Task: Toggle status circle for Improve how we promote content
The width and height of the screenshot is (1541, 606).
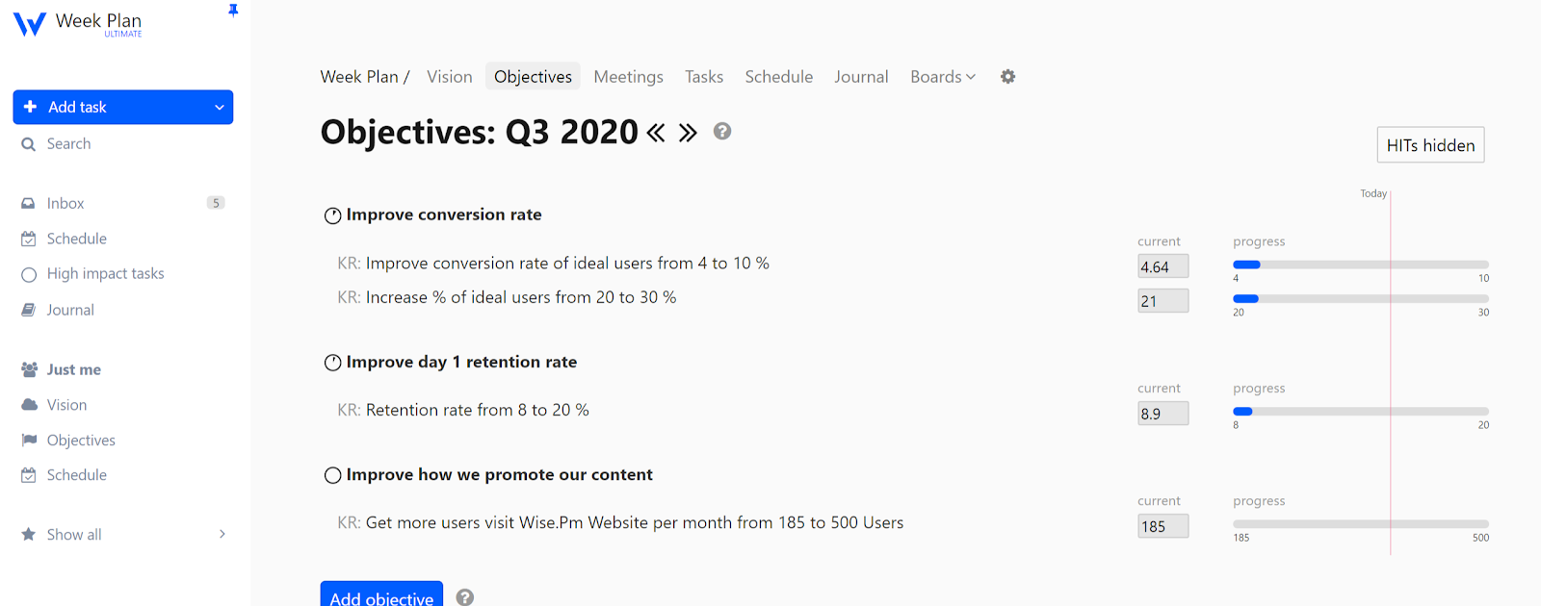Action: tap(332, 475)
